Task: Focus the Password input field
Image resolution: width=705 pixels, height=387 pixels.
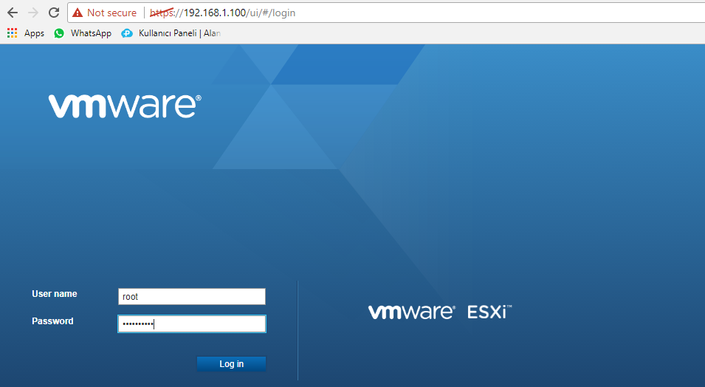Action: tap(191, 324)
